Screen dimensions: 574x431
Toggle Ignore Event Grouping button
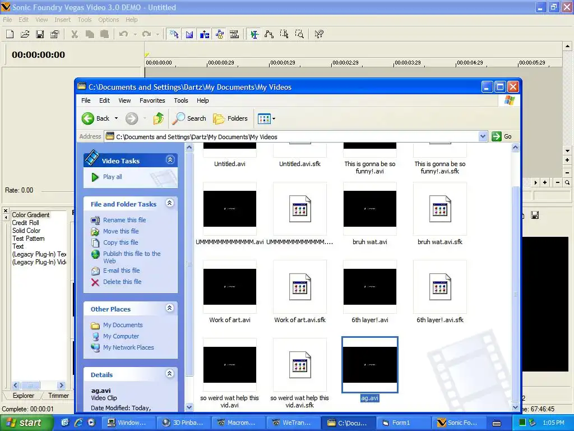point(234,34)
